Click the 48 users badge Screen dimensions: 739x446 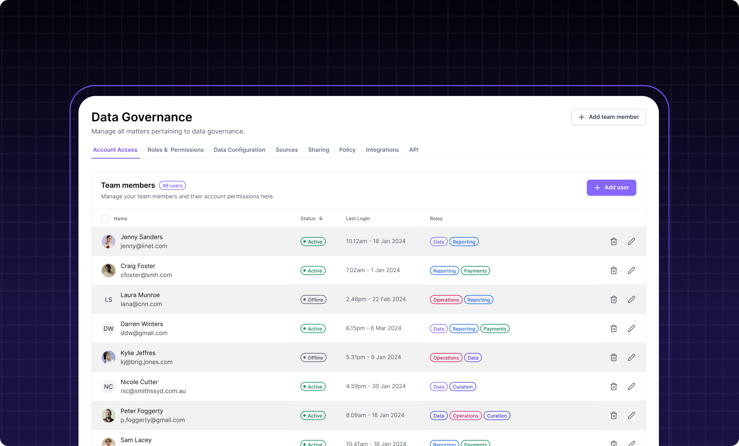coord(172,185)
